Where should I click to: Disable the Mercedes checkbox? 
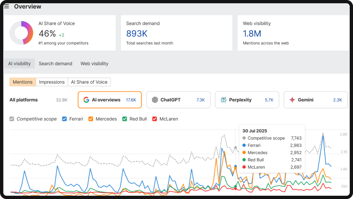point(90,119)
